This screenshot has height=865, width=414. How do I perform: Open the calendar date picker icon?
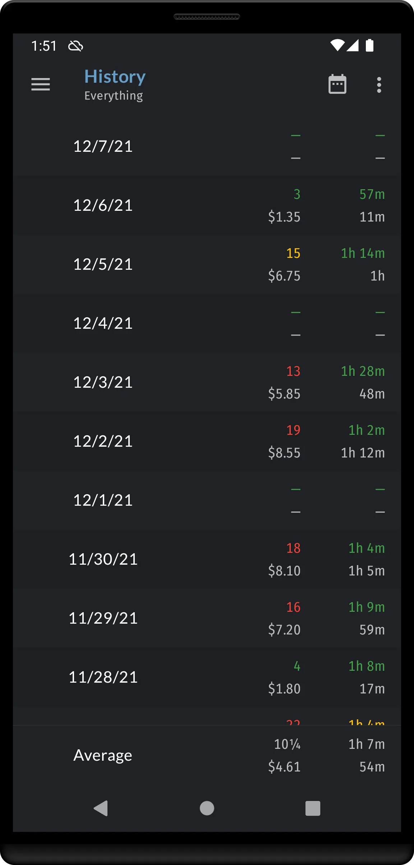click(x=337, y=85)
